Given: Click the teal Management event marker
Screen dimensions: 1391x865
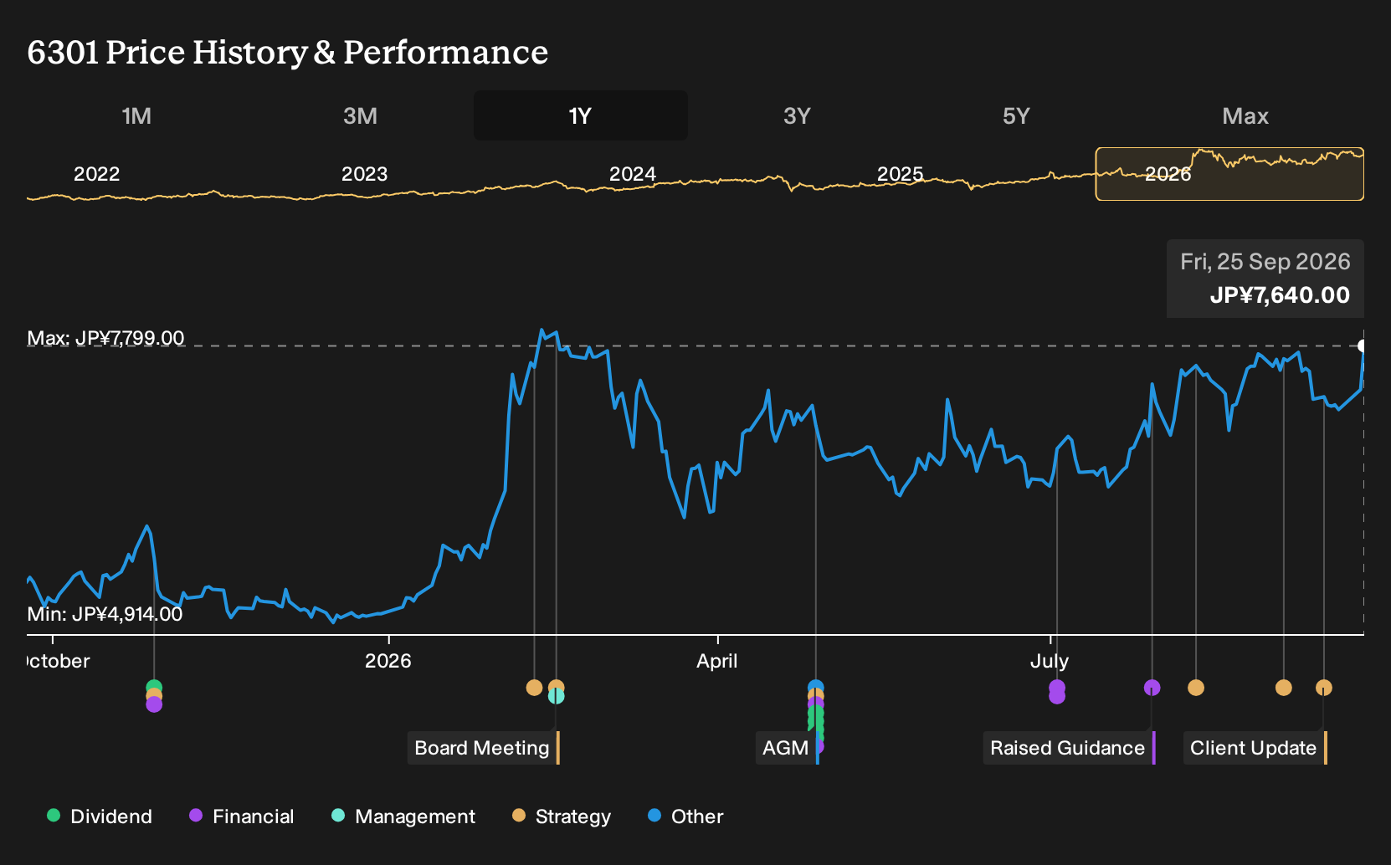Looking at the screenshot, I should click(556, 696).
